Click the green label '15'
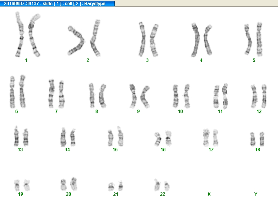 pyautogui.click(x=115, y=150)
